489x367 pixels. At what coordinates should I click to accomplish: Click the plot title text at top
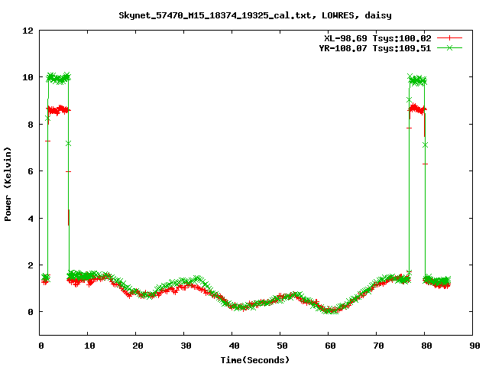tap(256, 15)
